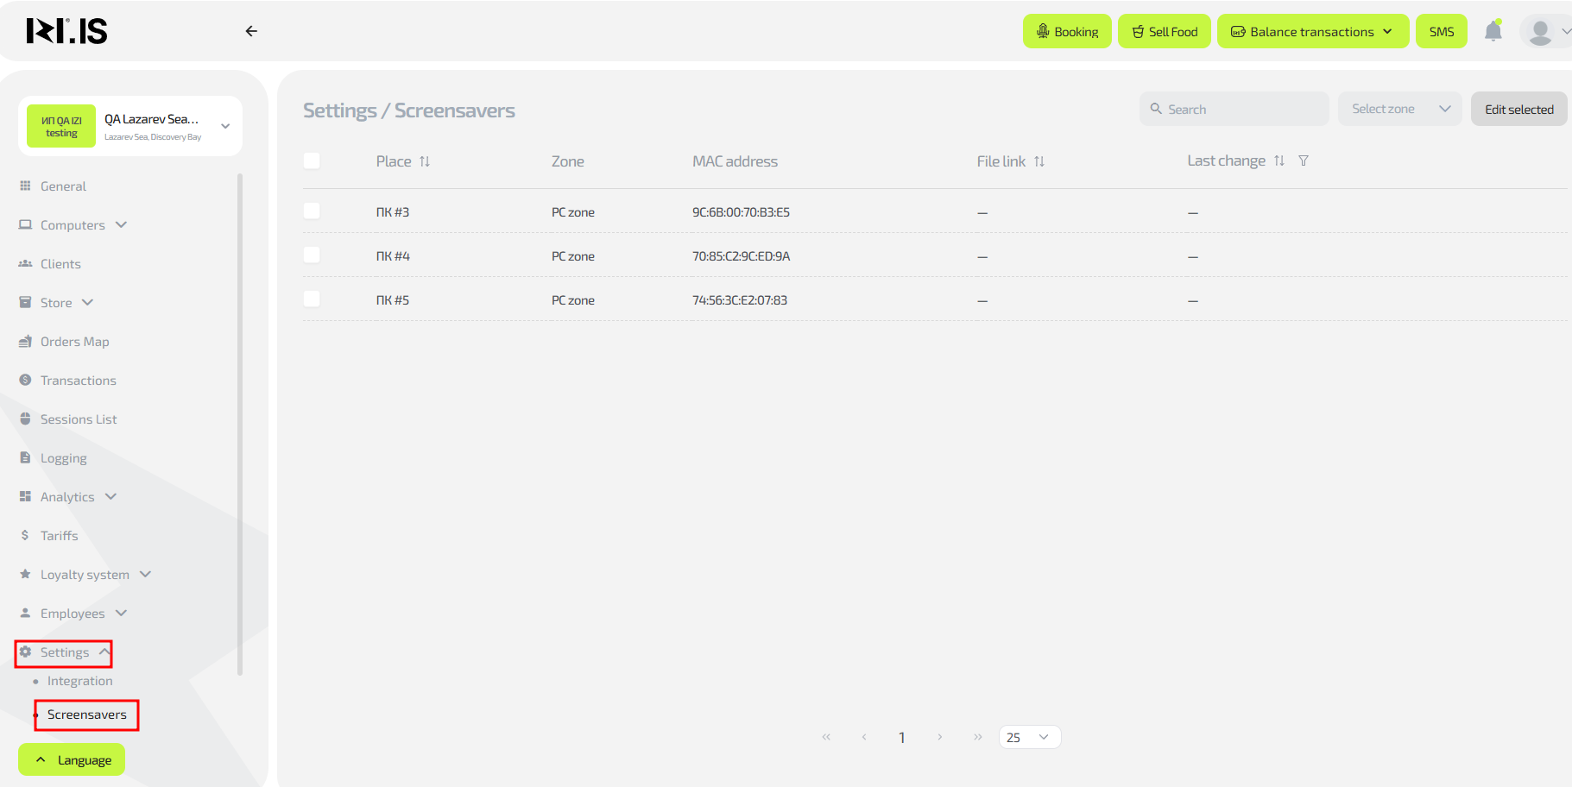Screen dimensions: 1572x787
Task: Click the back arrow to collapse sidebar
Action: 251,31
